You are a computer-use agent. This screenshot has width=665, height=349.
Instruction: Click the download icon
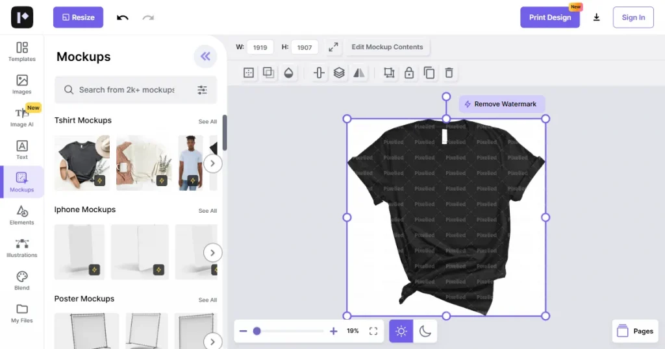[596, 18]
